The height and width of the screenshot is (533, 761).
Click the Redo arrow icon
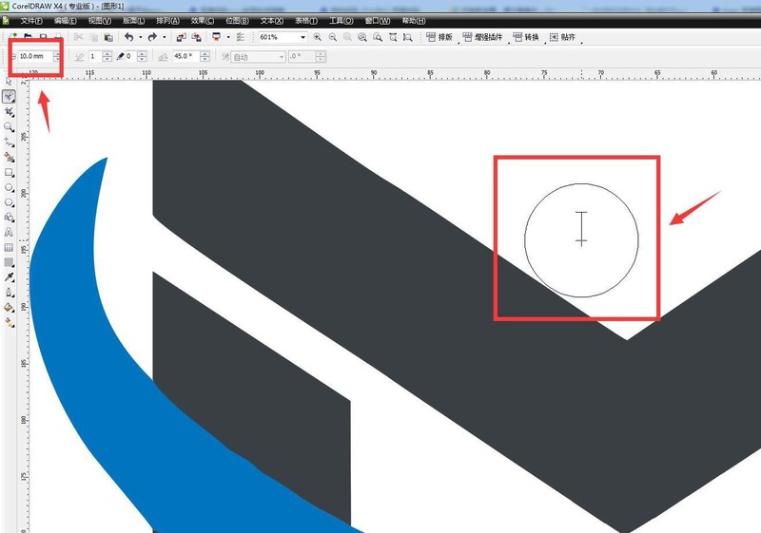point(153,37)
